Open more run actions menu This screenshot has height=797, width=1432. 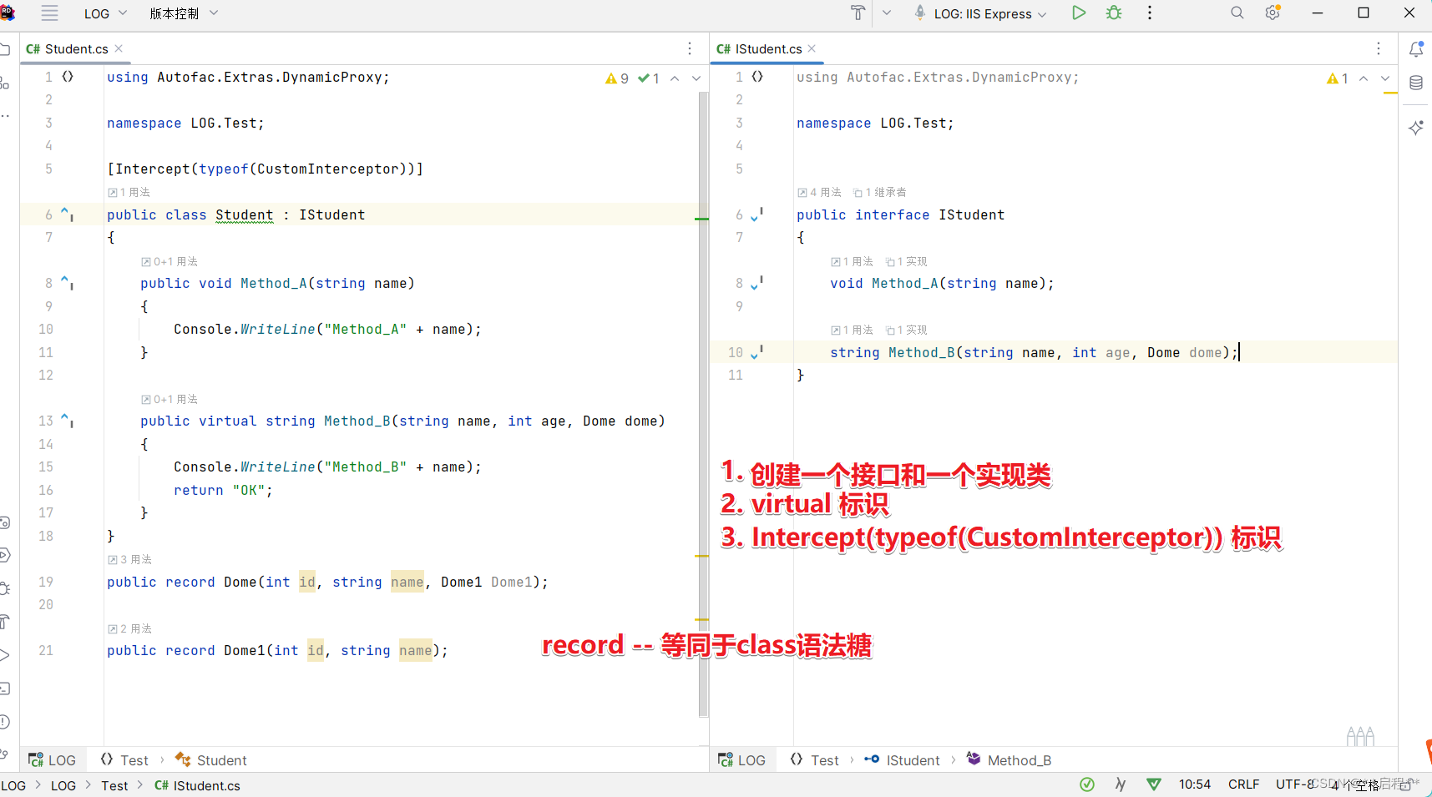tap(1150, 13)
